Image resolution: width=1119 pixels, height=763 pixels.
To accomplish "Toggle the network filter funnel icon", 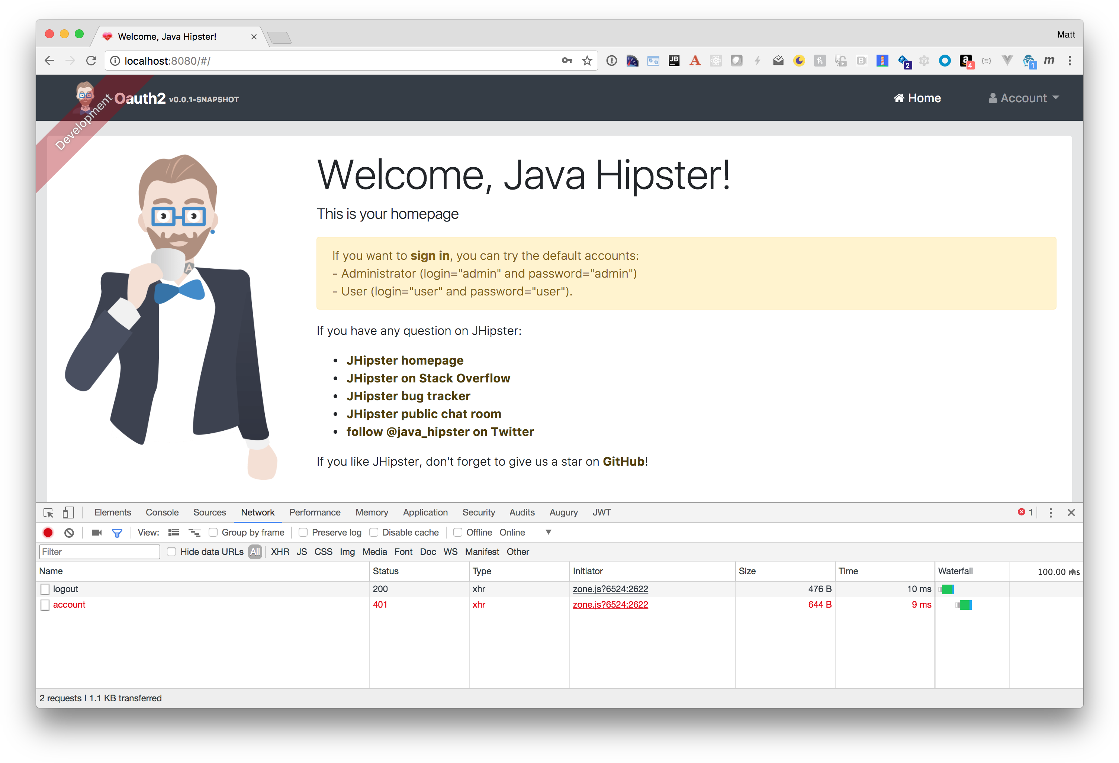I will point(117,533).
